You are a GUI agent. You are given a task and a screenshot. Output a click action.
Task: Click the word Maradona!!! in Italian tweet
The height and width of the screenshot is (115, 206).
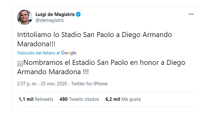[x=36, y=44]
